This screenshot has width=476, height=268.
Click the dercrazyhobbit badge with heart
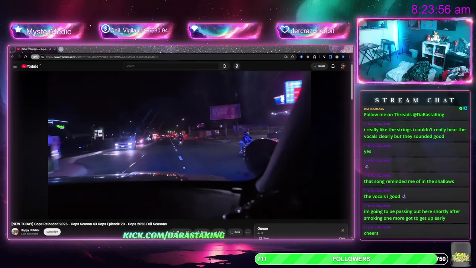click(x=313, y=31)
